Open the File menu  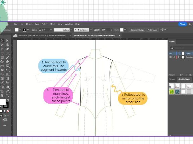(x=16, y=24)
